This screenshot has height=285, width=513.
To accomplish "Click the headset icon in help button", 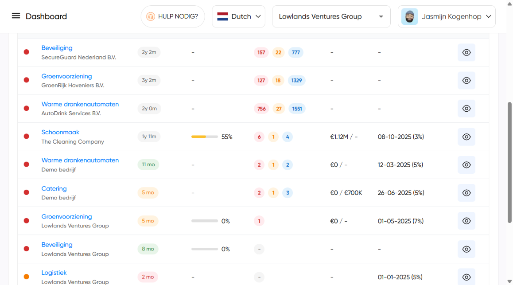I will coord(151,16).
